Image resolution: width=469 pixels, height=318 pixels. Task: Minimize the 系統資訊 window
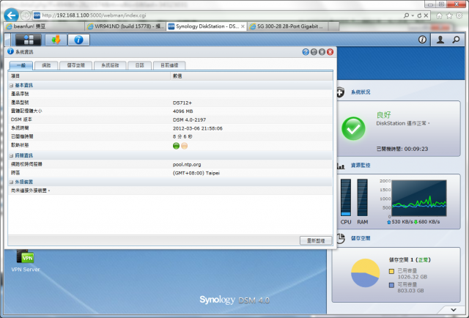314,52
